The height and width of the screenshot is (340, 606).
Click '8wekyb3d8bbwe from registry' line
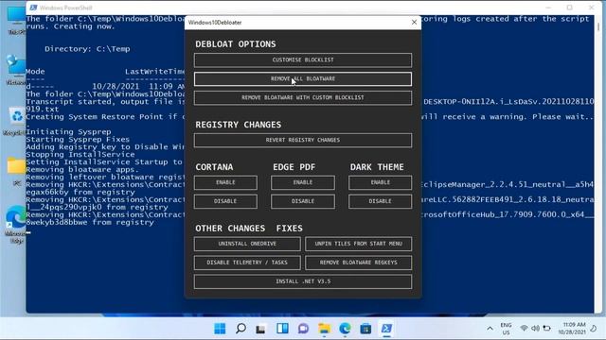point(90,223)
